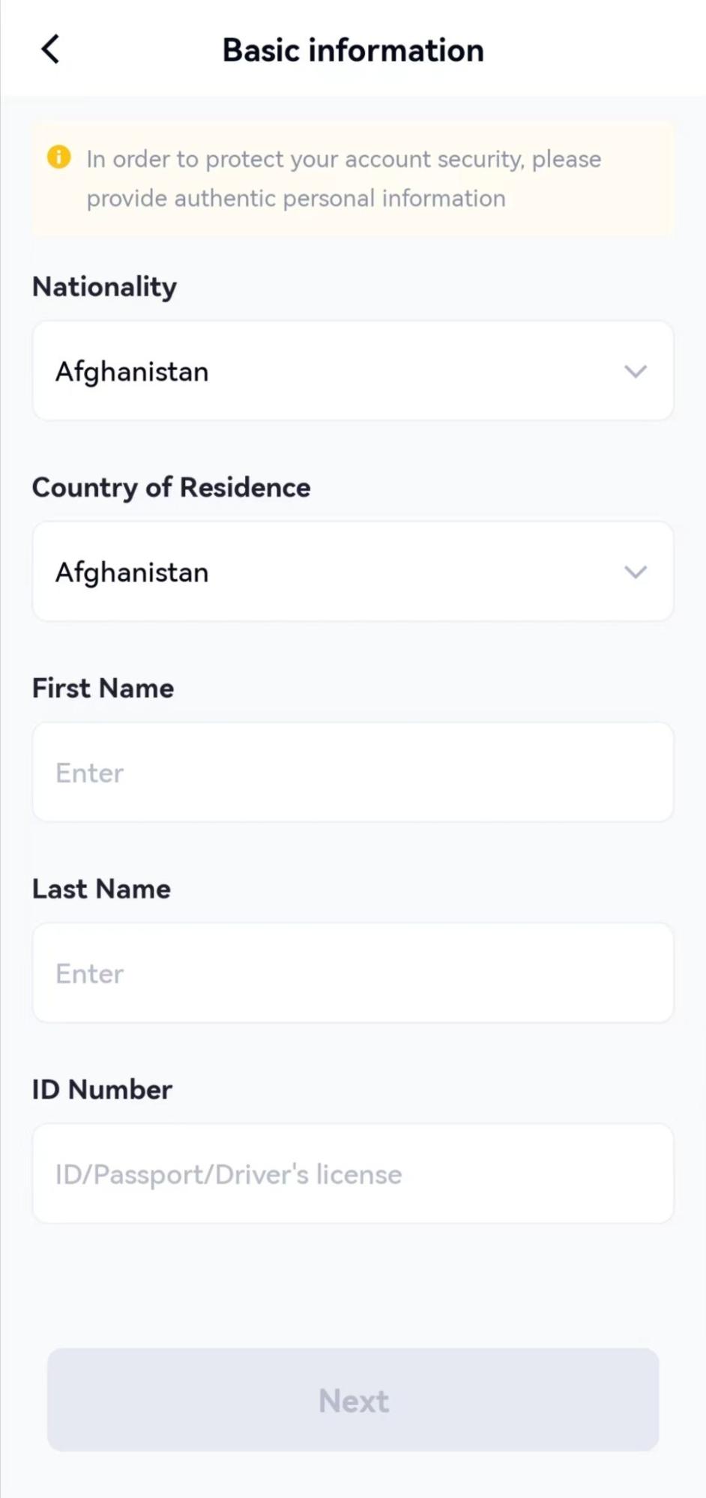This screenshot has width=706, height=1498.
Task: Click the chevron arrow in Nationality field
Action: (x=636, y=372)
